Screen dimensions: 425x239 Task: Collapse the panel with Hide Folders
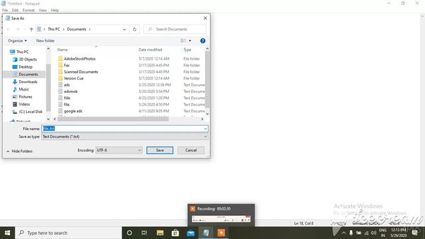pyautogui.click(x=19, y=151)
